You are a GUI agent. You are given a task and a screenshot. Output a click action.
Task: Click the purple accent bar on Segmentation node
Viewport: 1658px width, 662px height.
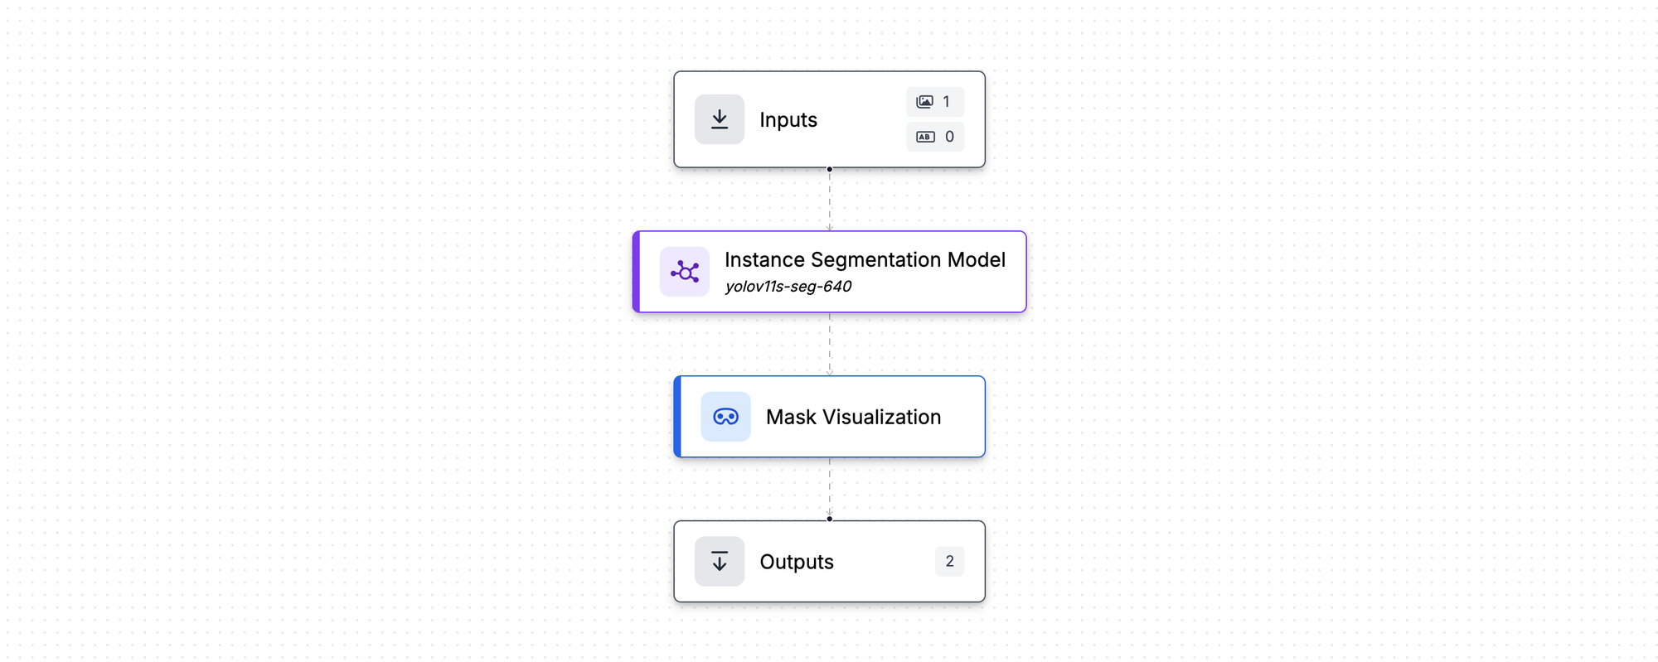[x=637, y=272]
